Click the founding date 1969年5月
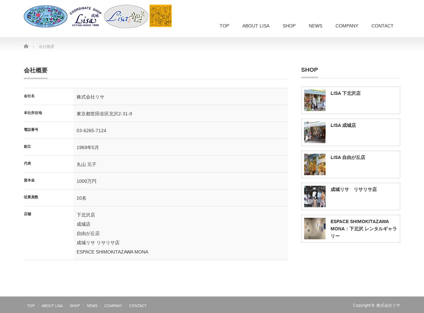 click(x=88, y=147)
